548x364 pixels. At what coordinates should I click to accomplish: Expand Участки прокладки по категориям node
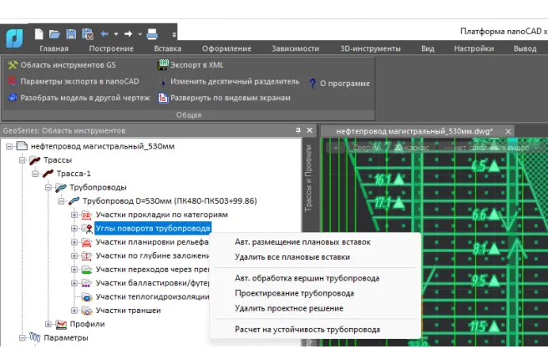[x=74, y=215]
